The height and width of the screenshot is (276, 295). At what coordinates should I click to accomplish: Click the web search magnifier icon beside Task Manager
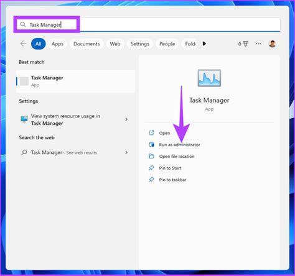[24, 152]
